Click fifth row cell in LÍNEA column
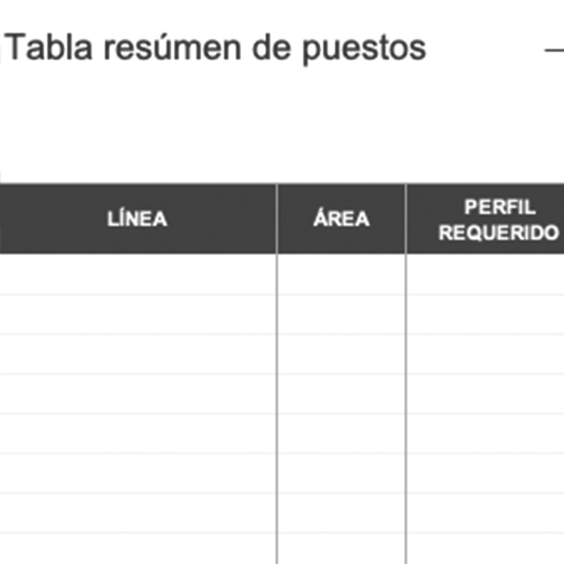 click(x=137, y=433)
